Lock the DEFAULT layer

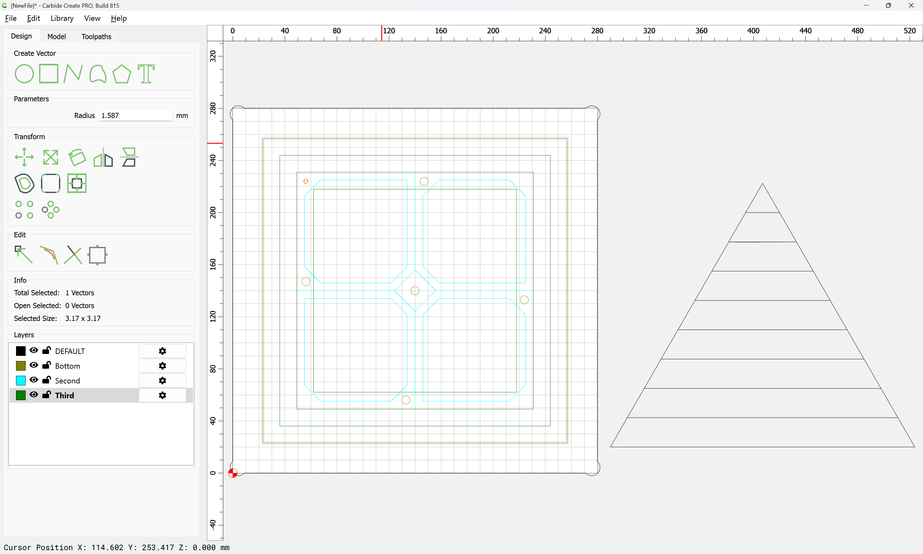click(x=47, y=350)
